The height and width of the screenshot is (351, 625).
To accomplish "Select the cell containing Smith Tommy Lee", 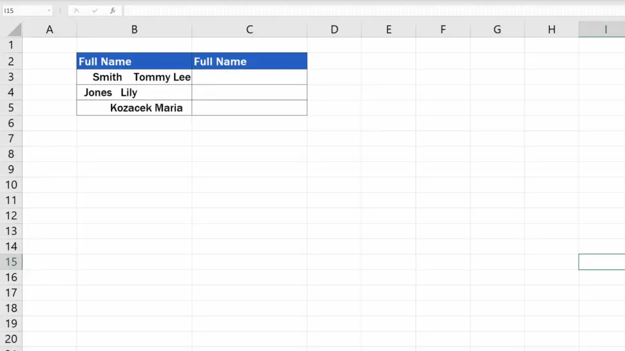I will click(134, 77).
